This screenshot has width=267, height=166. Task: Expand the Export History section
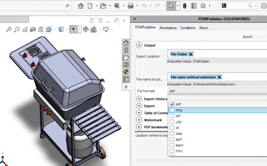pos(139,99)
